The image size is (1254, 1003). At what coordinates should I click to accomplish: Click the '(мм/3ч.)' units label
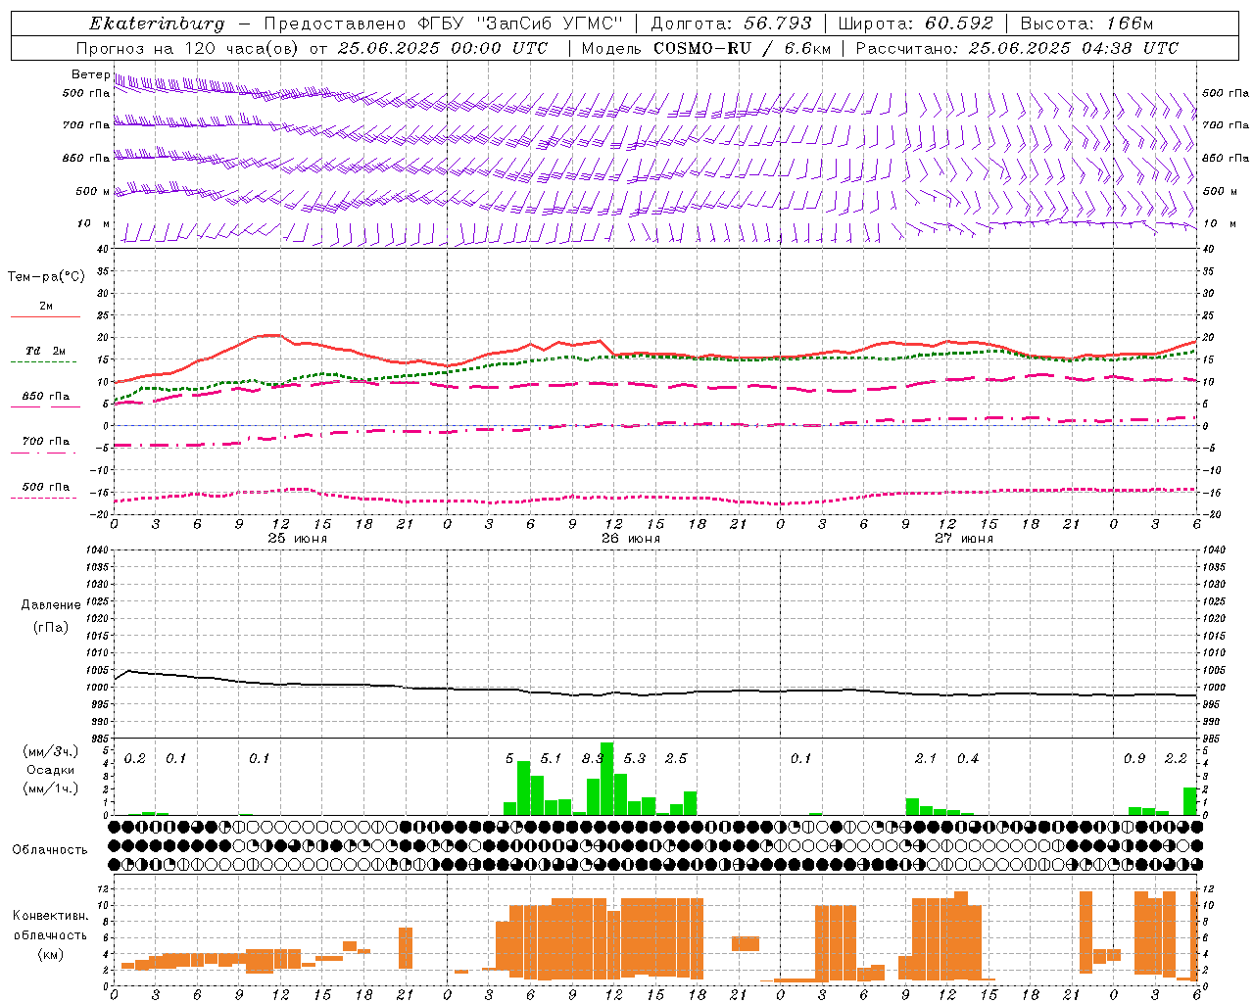click(x=51, y=752)
